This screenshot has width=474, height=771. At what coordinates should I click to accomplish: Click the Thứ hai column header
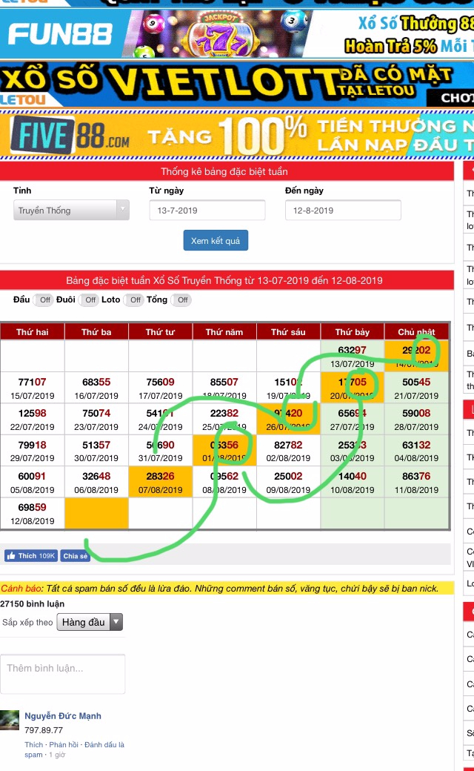33,332
